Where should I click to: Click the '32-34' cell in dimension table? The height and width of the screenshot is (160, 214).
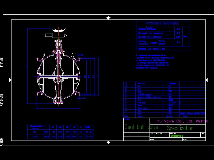[x=89, y=137]
